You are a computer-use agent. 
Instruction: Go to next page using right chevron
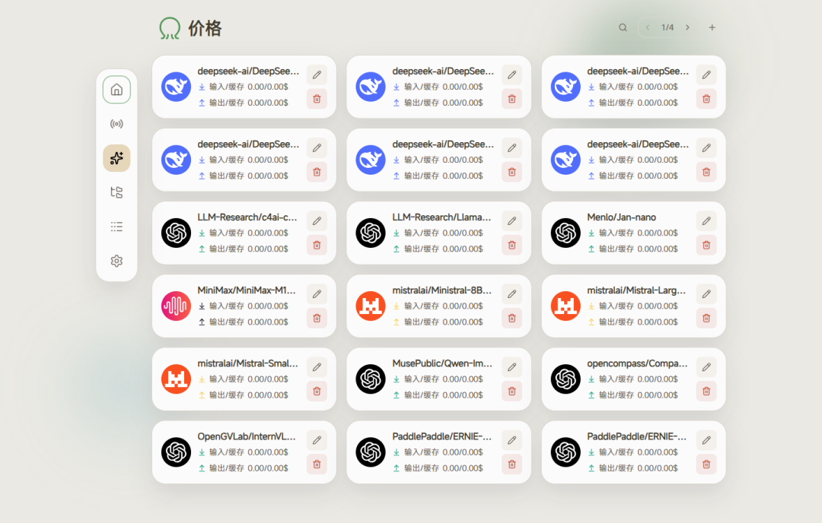point(687,27)
